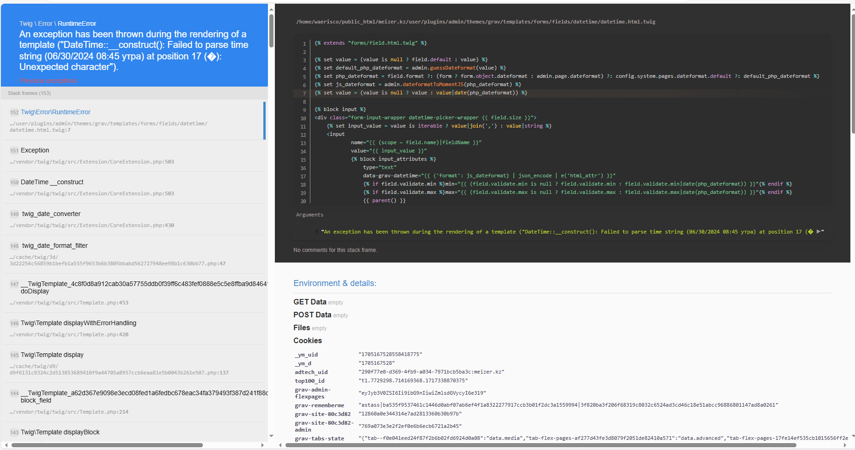Click the exception message argument string
855x450 pixels.
tap(567, 232)
